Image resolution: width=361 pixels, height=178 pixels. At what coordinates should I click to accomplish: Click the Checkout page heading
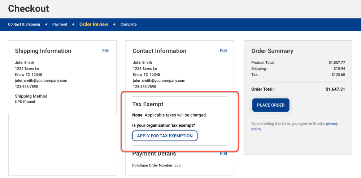(x=29, y=9)
